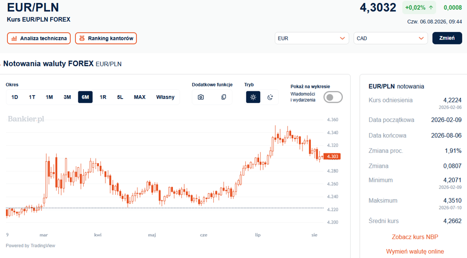
Task: Click the mar month label on time axis
Action: point(44,235)
